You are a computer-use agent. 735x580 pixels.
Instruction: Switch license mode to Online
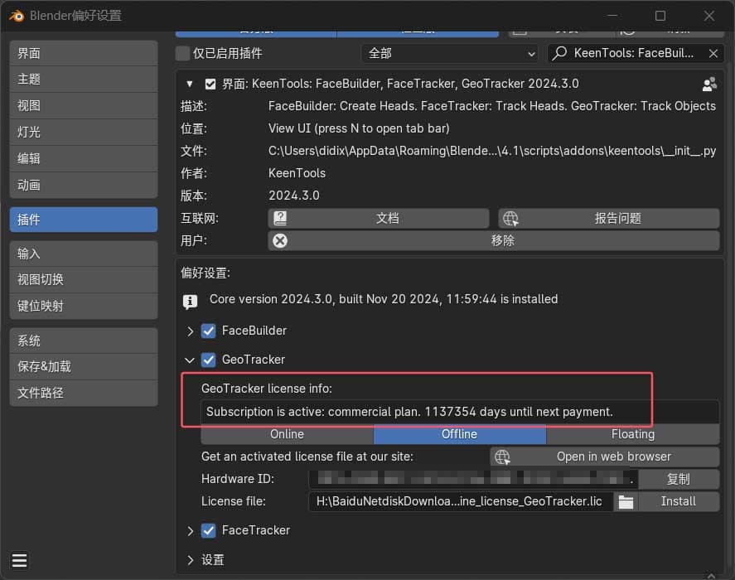287,434
